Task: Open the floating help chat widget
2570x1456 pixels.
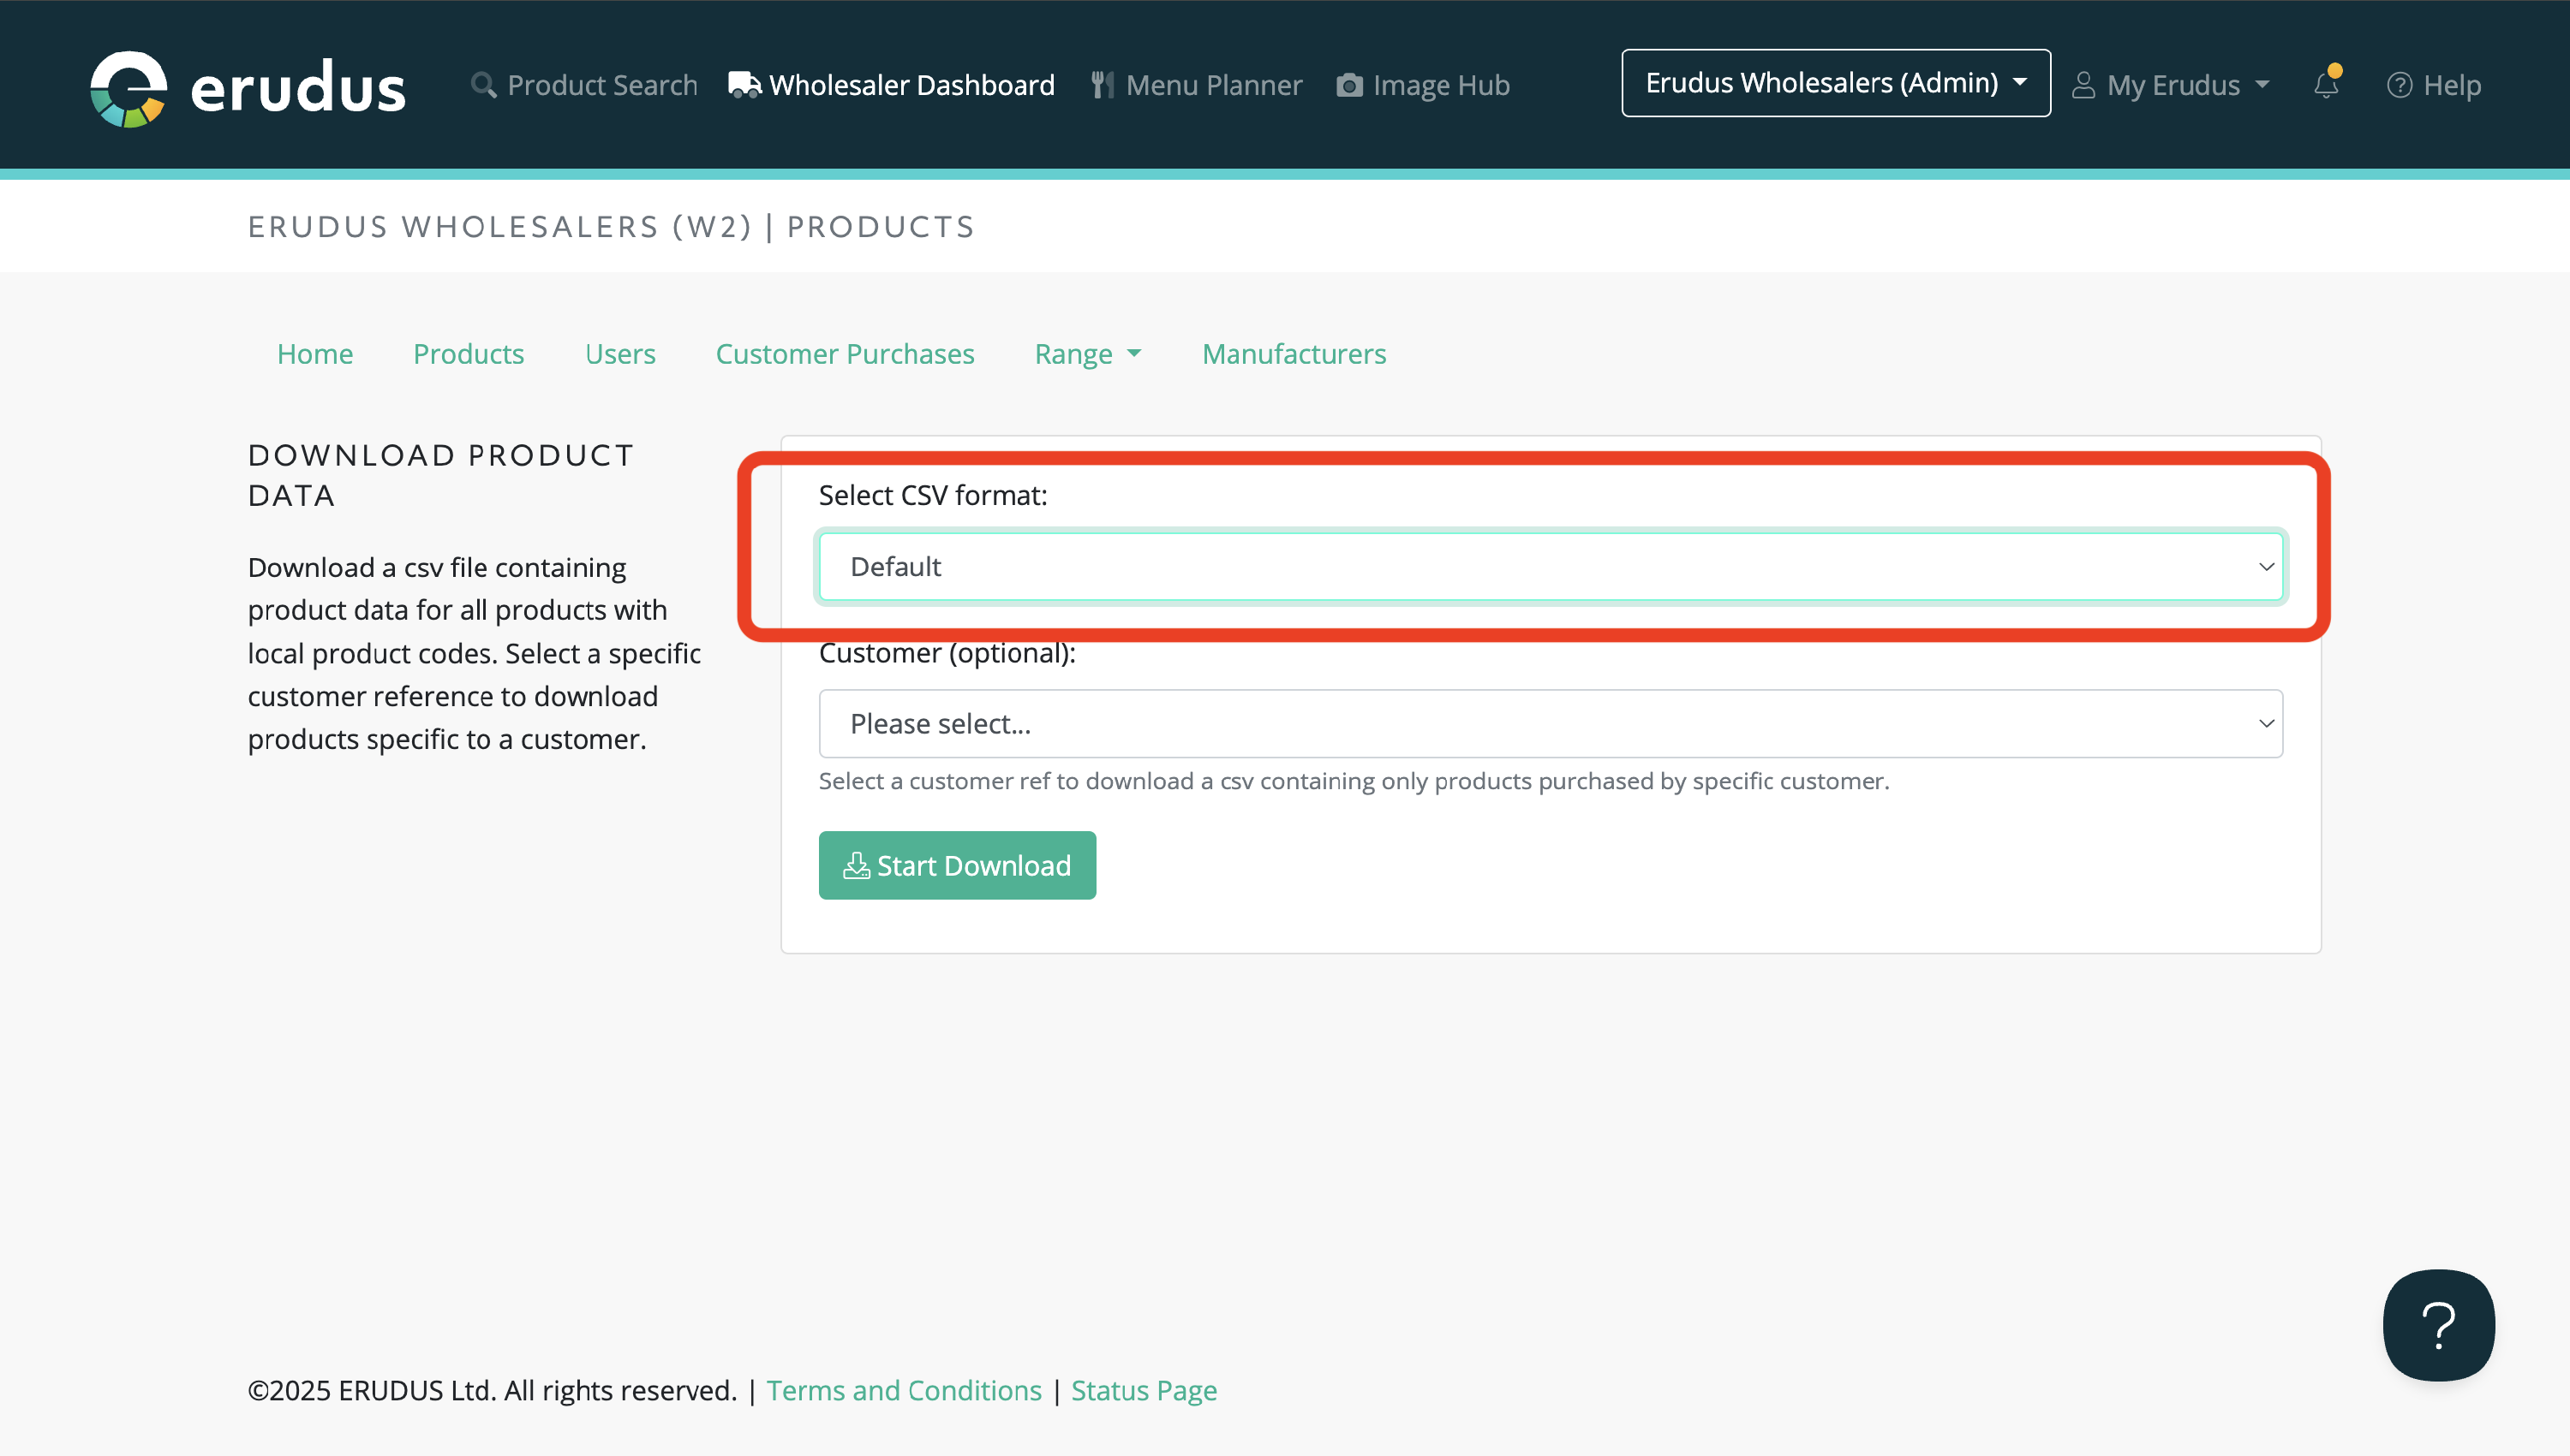Action: [2438, 1325]
